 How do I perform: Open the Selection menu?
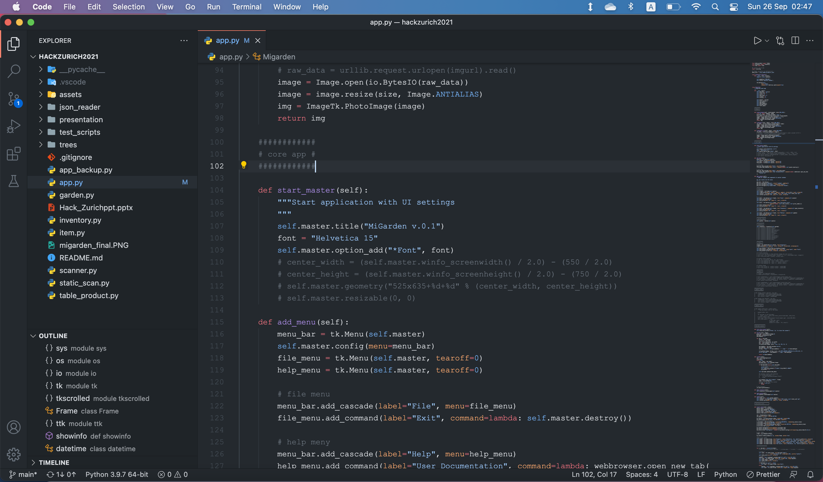tap(128, 7)
